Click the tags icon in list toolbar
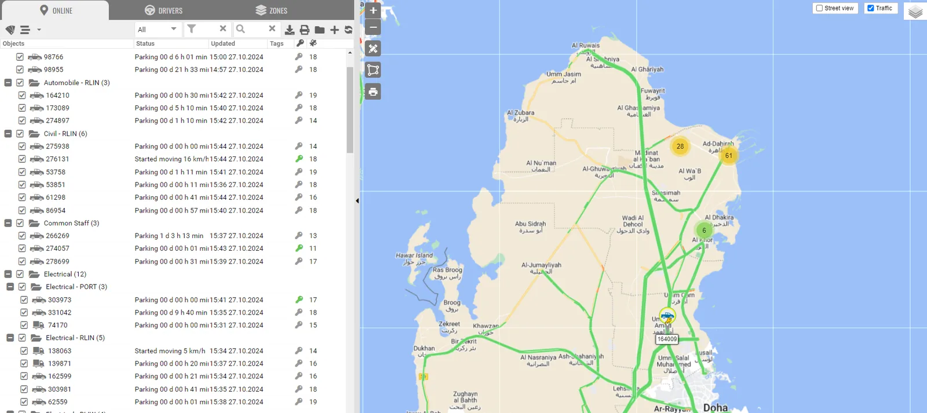The width and height of the screenshot is (927, 413). click(x=10, y=30)
